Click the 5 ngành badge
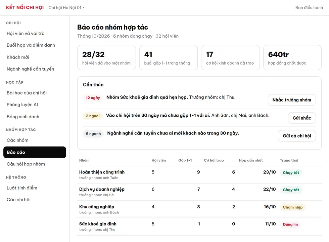The image size is (329, 242). tap(93, 134)
